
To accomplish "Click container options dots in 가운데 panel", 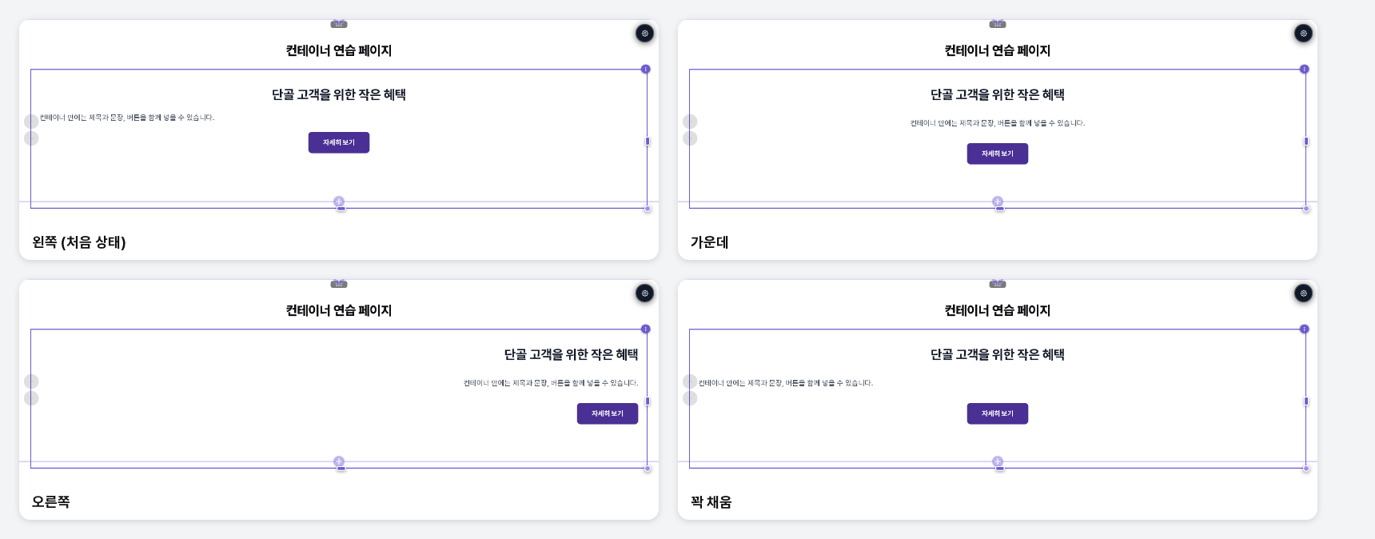I will pos(1305,70).
